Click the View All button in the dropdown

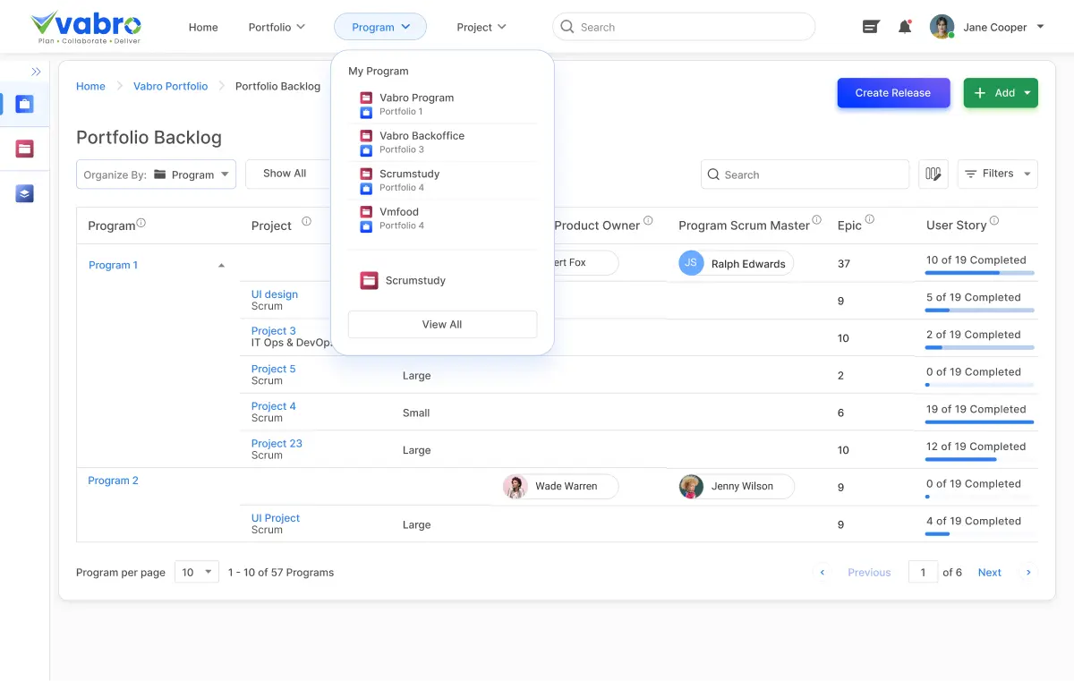(442, 324)
